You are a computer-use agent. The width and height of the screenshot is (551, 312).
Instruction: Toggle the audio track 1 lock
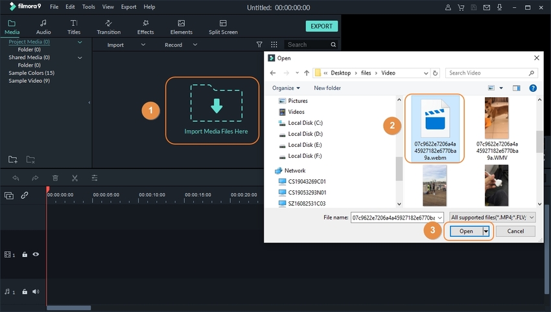click(25, 292)
